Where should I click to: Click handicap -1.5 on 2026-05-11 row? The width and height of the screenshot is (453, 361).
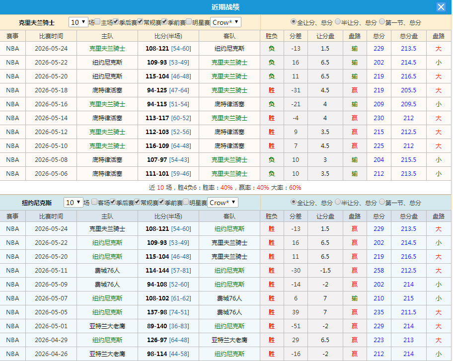pyautogui.click(x=325, y=271)
